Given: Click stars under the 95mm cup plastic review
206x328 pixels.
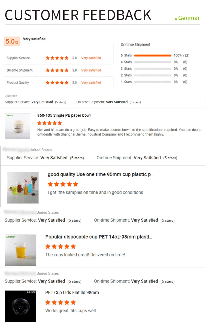Looking at the screenshot, I should tap(63, 184).
